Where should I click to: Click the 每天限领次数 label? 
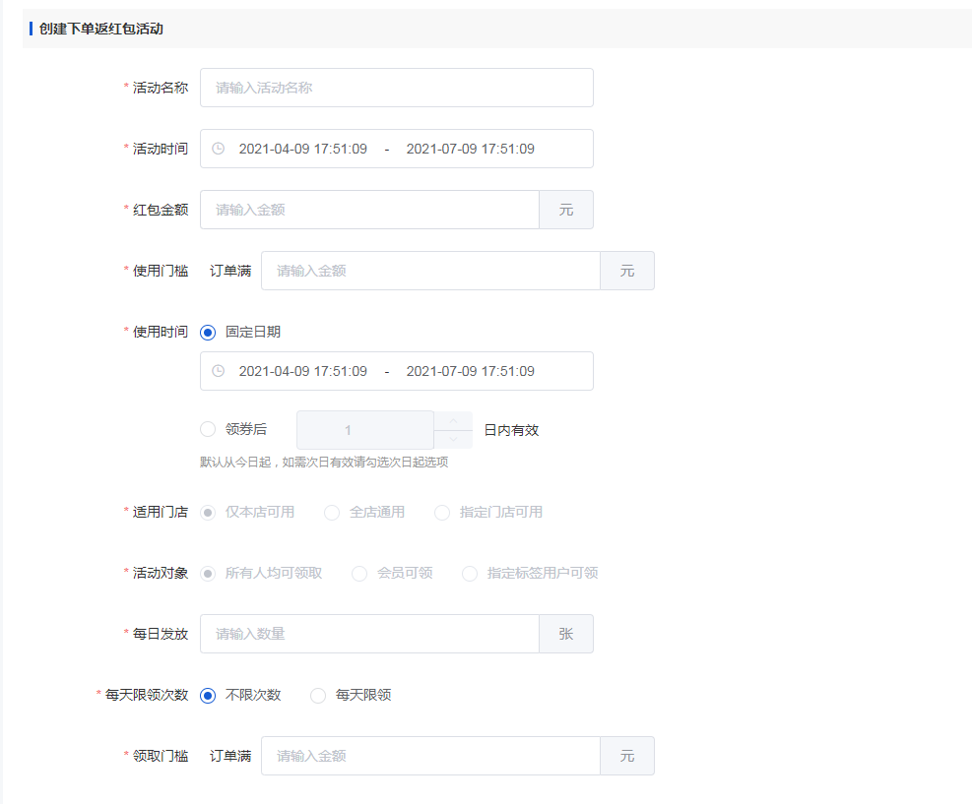(x=147, y=695)
